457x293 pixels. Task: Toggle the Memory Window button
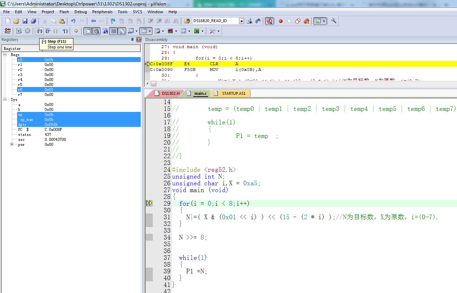click(x=144, y=31)
